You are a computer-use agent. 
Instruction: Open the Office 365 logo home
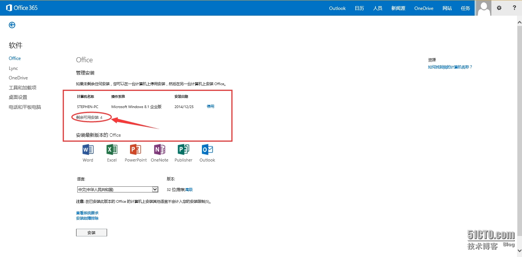(22, 8)
